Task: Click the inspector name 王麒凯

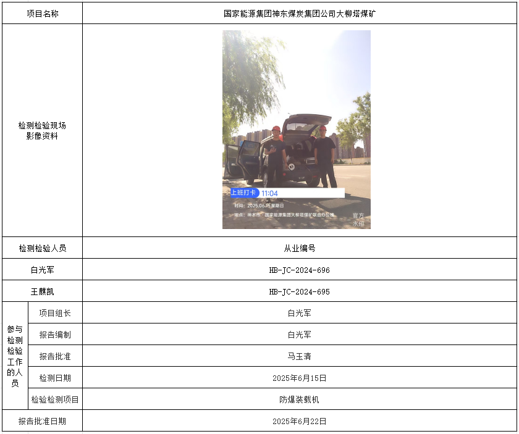Action: pos(43,291)
